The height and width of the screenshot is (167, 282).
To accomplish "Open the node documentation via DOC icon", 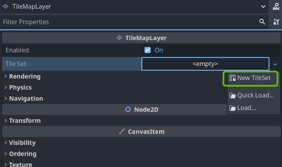I will pyautogui.click(x=276, y=6).
